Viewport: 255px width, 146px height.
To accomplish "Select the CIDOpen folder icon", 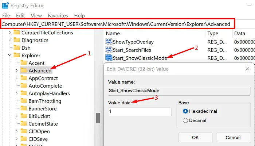I will (x=24, y=131).
